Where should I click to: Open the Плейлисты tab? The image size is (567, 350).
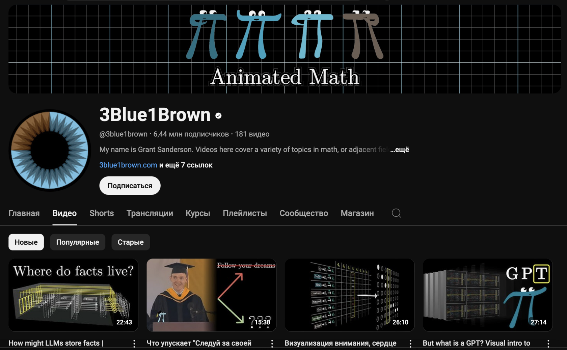tap(245, 213)
